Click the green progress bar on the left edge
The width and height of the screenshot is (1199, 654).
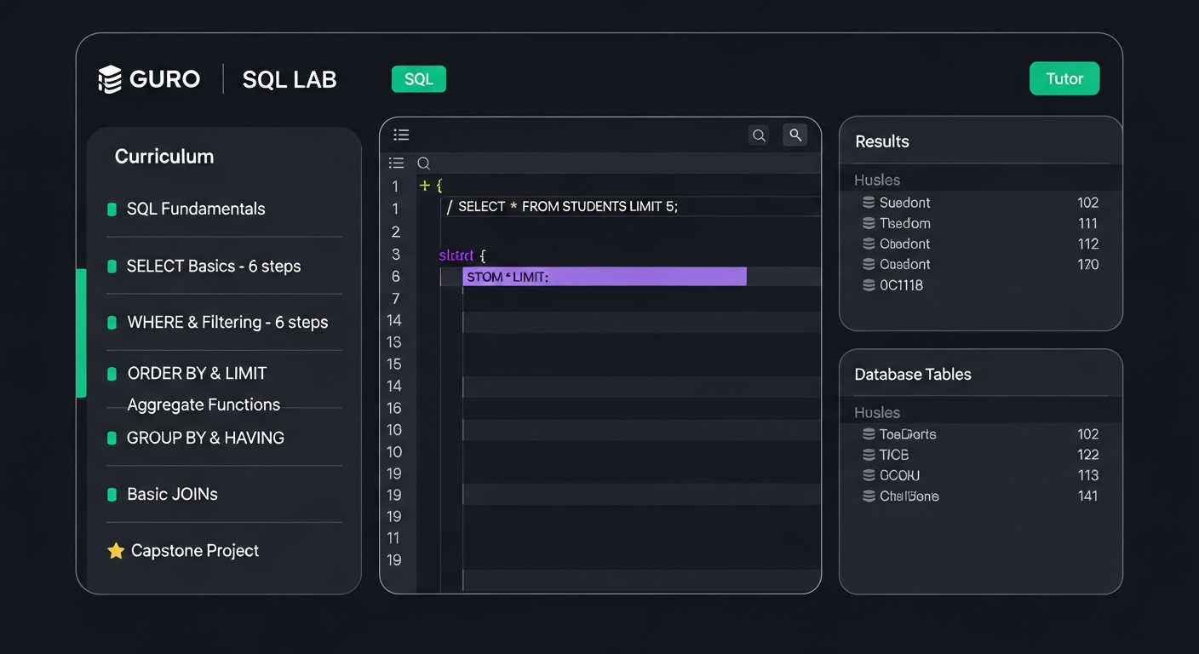coord(82,332)
